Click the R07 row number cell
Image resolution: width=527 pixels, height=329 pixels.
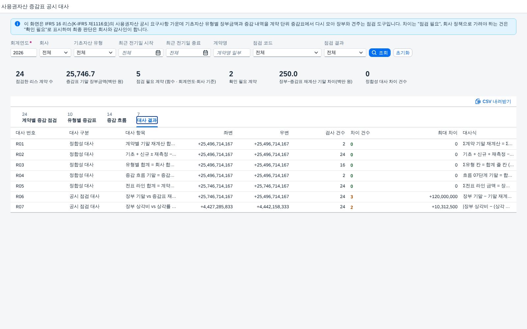(x=20, y=207)
